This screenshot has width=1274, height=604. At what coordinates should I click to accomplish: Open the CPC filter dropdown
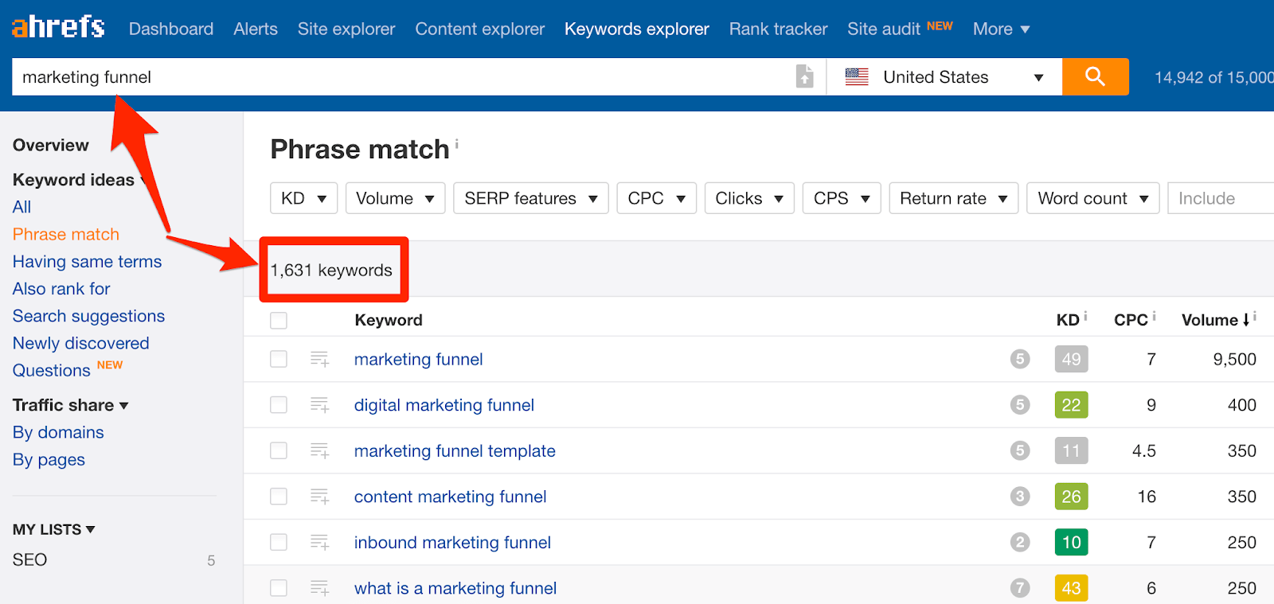point(657,198)
